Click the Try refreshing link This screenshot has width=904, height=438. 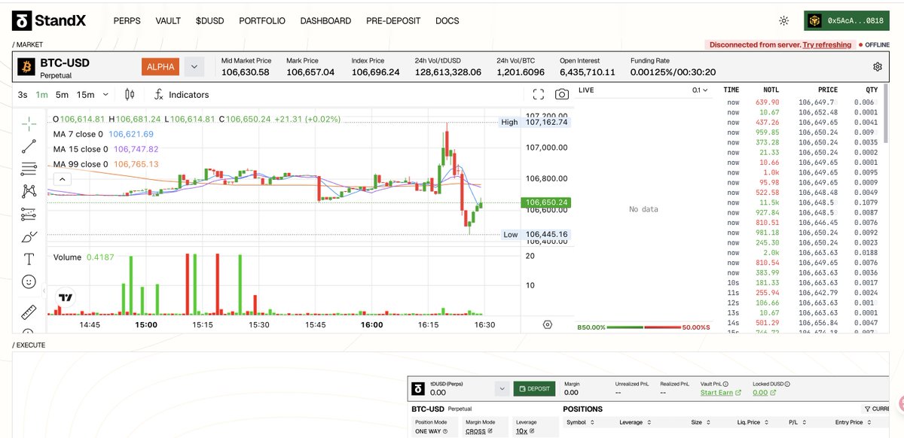[x=827, y=45]
